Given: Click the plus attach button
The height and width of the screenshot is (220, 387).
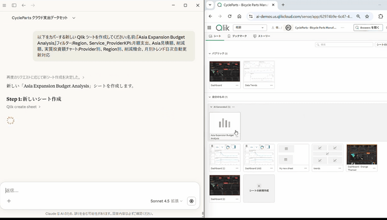Looking at the screenshot, I should tap(9, 201).
